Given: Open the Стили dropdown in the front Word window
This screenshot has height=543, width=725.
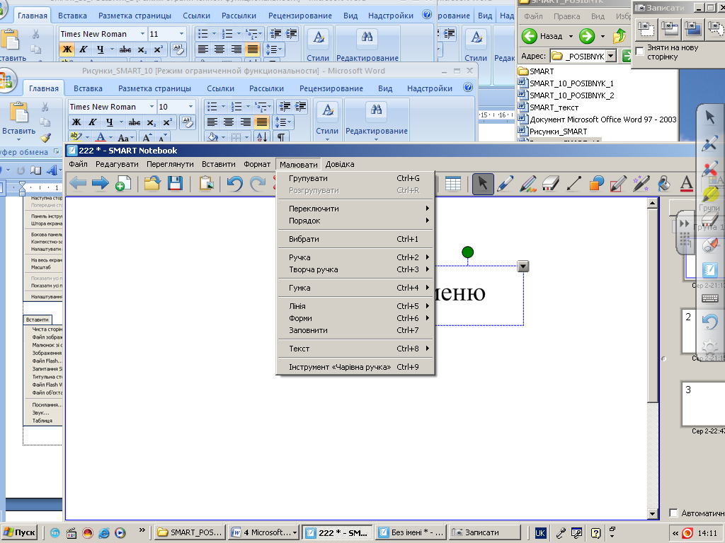Looking at the screenshot, I should click(x=327, y=123).
